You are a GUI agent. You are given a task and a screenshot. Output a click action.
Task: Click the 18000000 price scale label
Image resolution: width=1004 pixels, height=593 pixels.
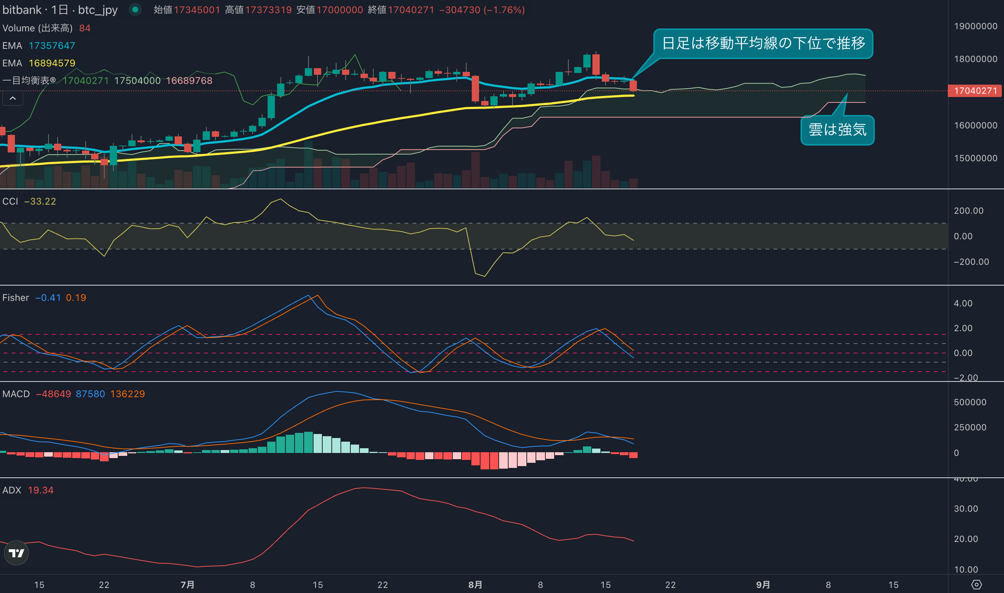tap(975, 59)
